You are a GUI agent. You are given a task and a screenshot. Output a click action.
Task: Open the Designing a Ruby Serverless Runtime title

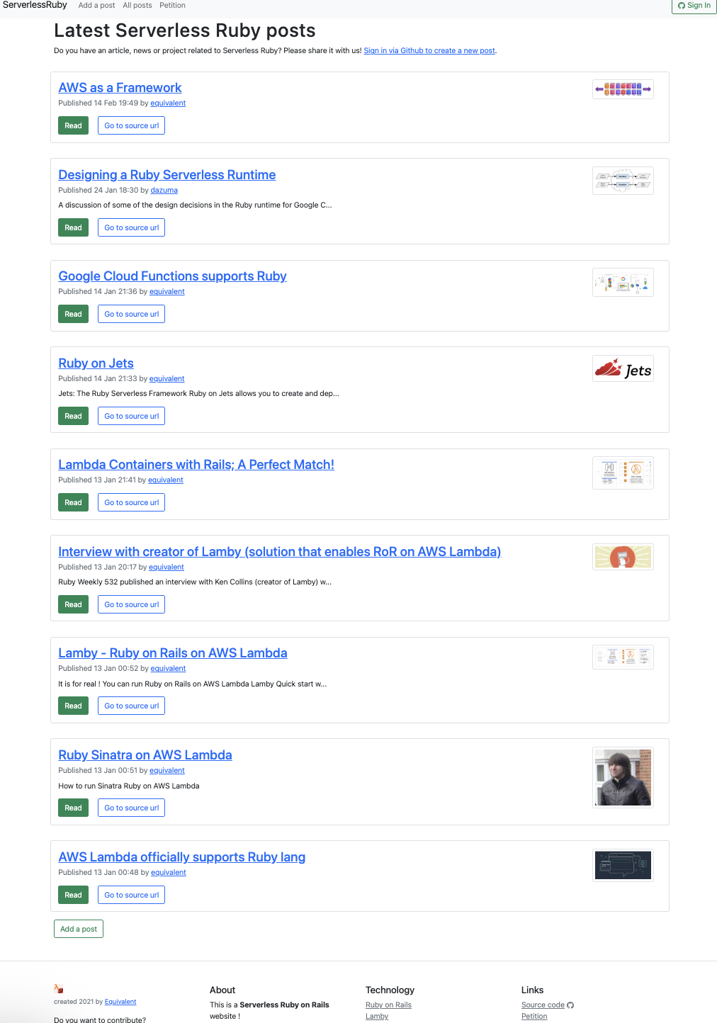(x=167, y=175)
